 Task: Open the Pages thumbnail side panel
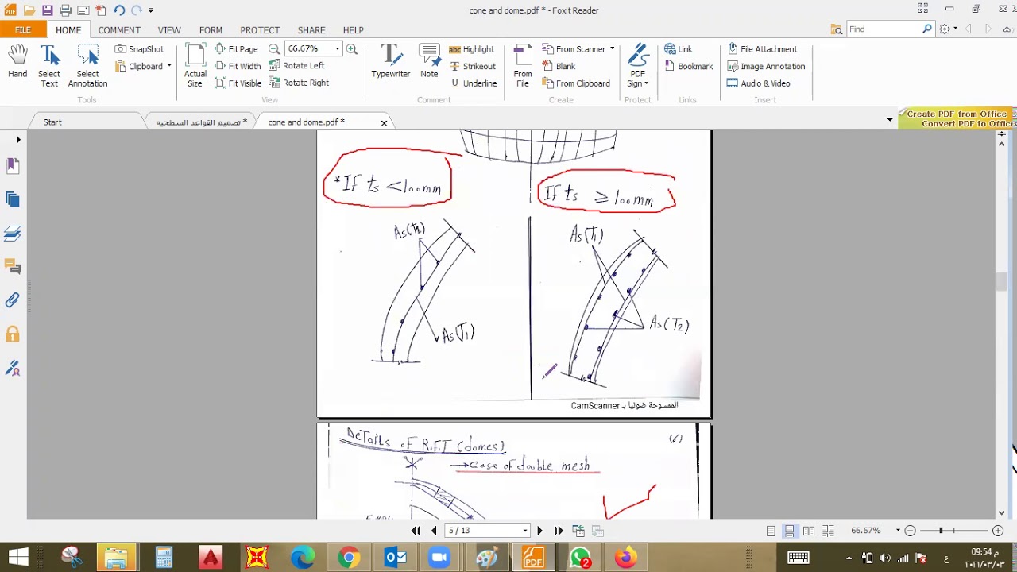point(13,200)
